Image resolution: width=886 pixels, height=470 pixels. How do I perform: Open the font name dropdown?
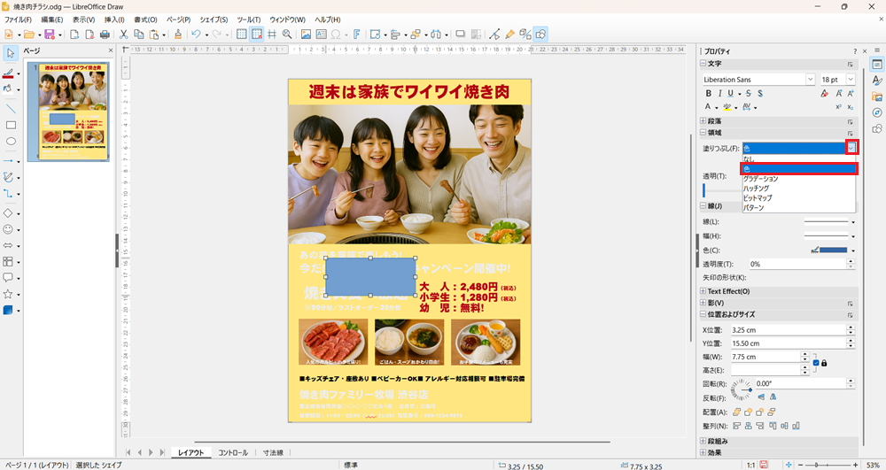811,80
